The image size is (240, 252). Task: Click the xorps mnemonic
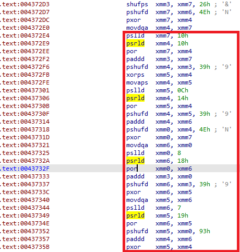coord(135,75)
